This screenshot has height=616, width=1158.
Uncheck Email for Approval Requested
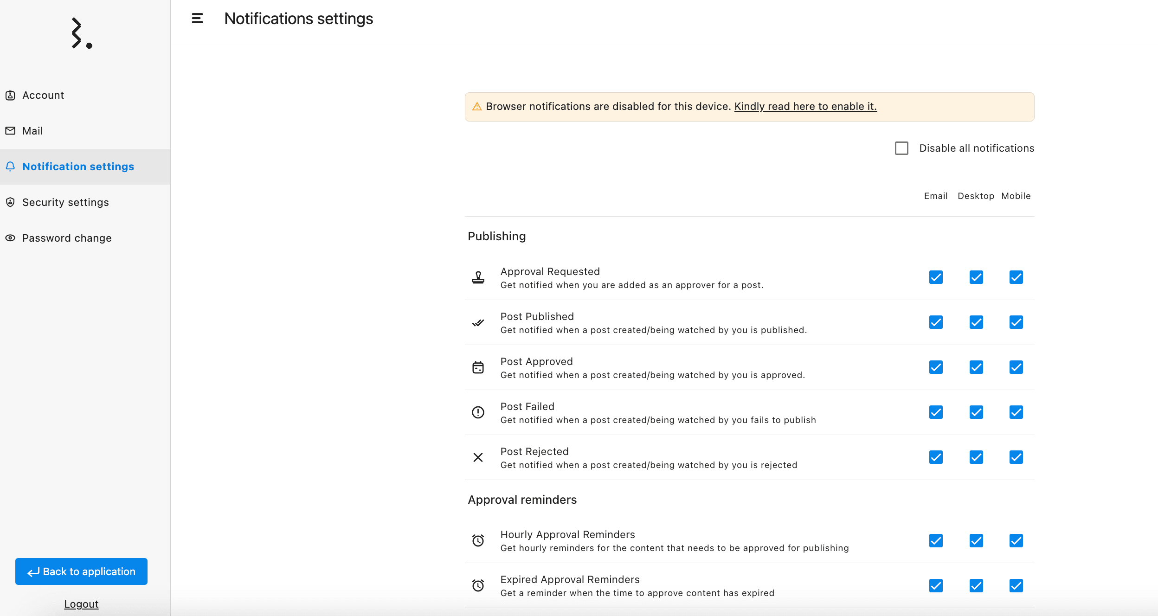[x=935, y=277]
